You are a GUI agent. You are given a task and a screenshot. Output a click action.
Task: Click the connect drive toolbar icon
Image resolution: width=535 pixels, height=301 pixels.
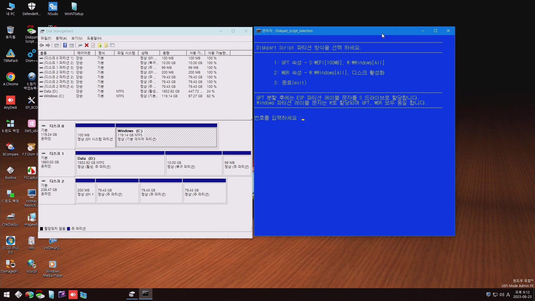pos(80,45)
